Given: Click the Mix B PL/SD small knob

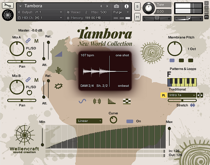Looking at the screenshot, I should coord(29,92).
